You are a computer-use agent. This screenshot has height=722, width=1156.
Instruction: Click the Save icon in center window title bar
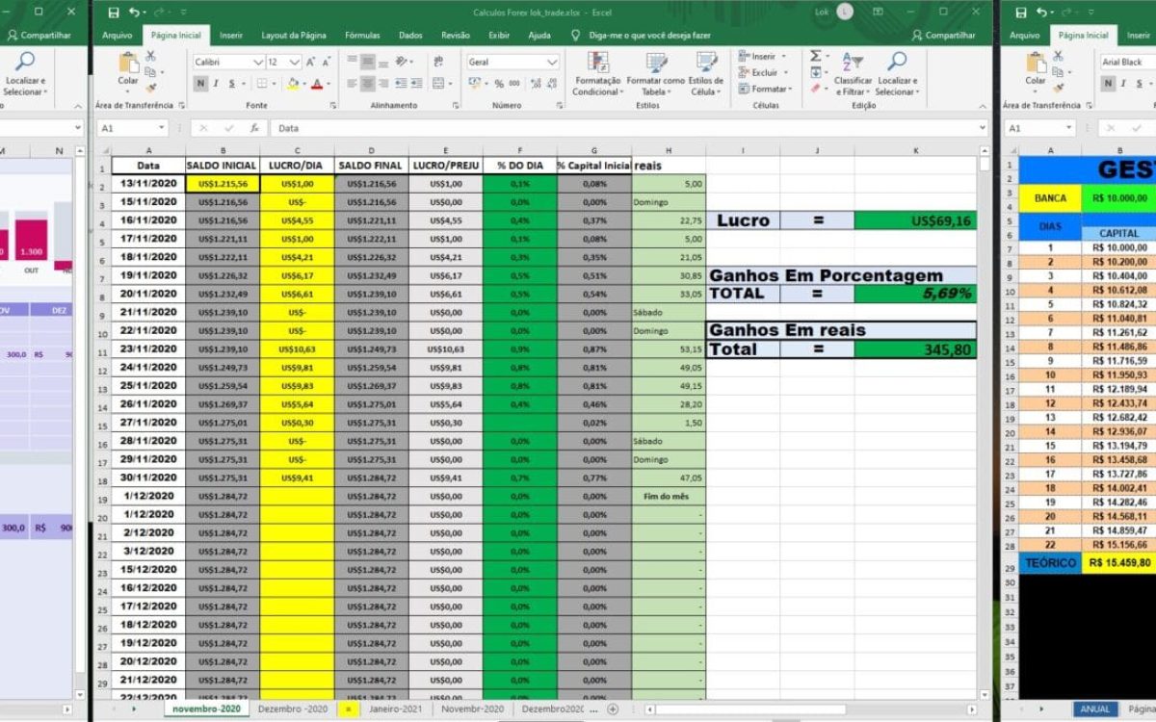pyautogui.click(x=114, y=13)
